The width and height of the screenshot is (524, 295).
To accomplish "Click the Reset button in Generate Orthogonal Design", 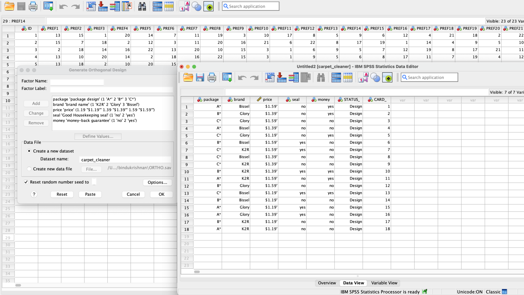I will (x=62, y=194).
